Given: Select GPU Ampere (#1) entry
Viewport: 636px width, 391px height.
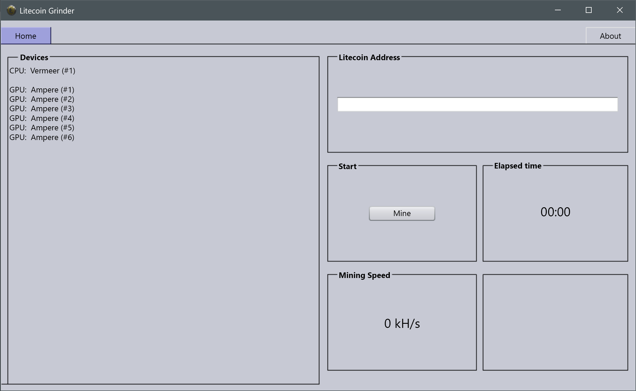Looking at the screenshot, I should (42, 90).
